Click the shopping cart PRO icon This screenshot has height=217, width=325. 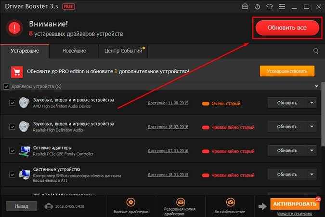coord(17,72)
